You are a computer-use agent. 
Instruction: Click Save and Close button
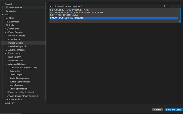click(x=174, y=110)
